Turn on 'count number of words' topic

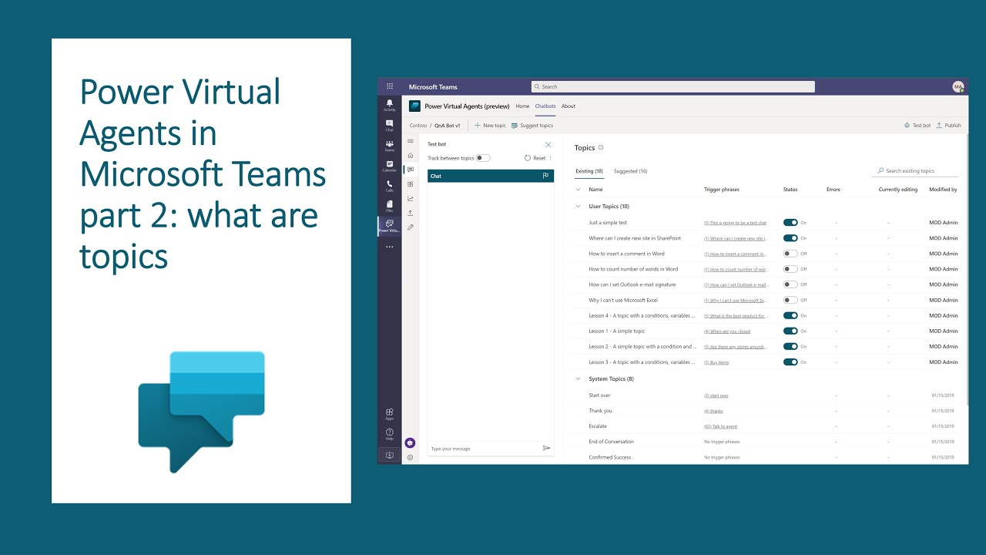790,269
